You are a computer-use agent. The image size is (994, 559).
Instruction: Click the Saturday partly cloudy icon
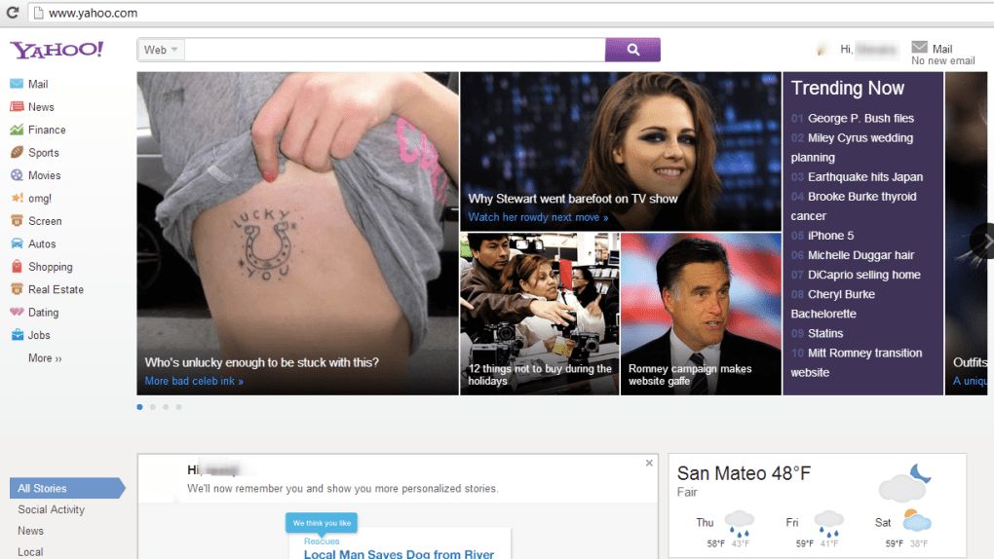click(x=917, y=520)
